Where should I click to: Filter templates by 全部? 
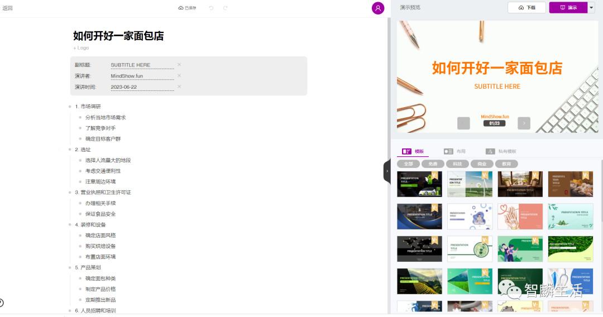tap(408, 164)
